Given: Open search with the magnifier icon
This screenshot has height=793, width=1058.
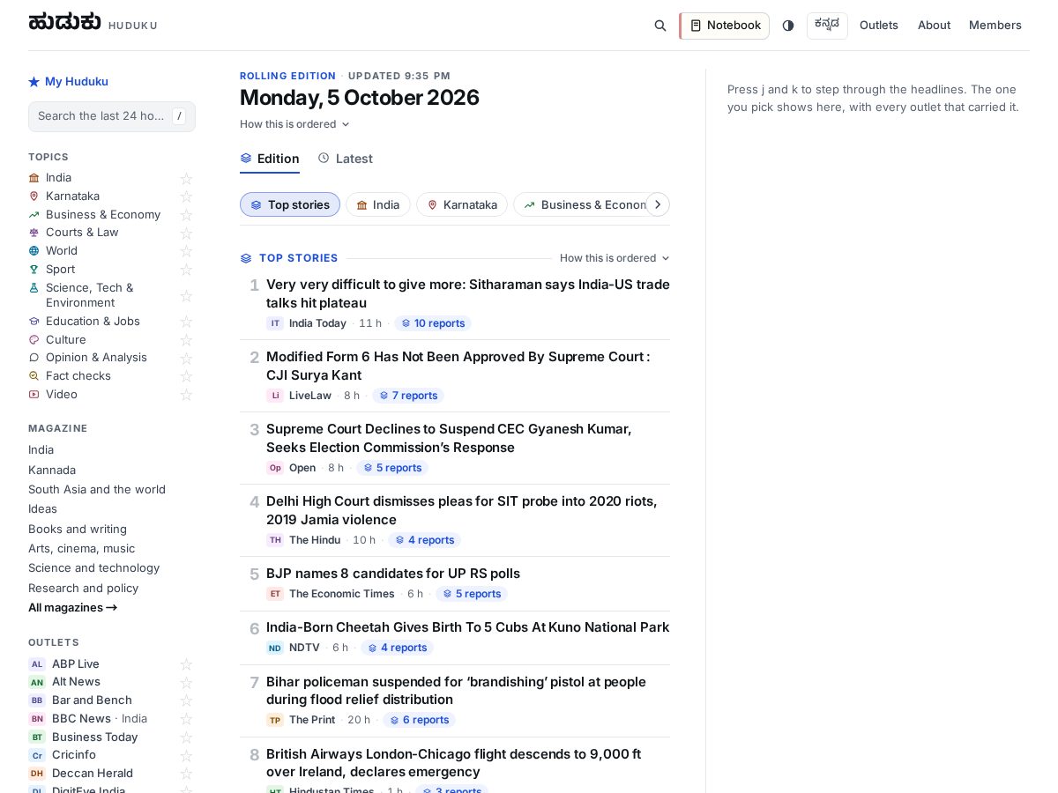Looking at the screenshot, I should (x=660, y=26).
